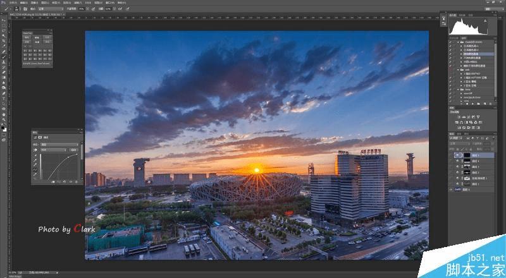Add a Hue/Saturation adjustment layer
The width and height of the screenshot is (506, 278).
pyautogui.click(x=457, y=123)
